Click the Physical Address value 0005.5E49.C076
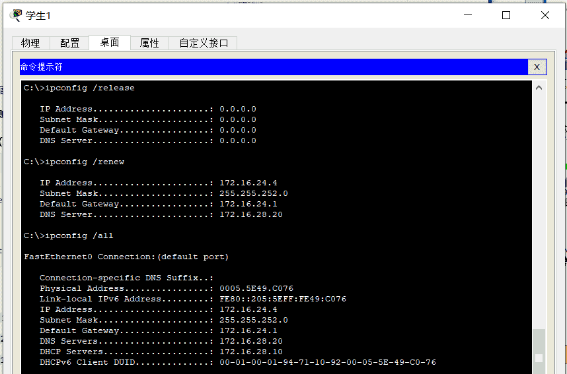567x374 pixels. (x=256, y=288)
